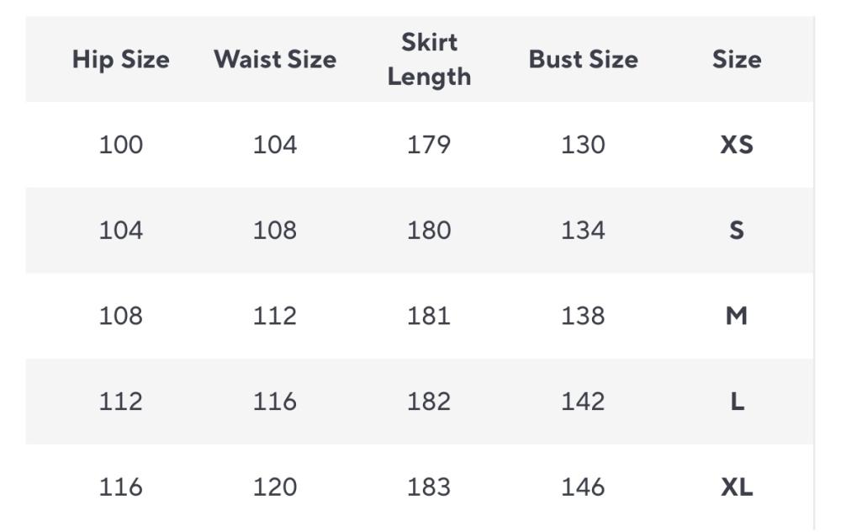Image resolution: width=841 pixels, height=532 pixels.
Task: Click the Size column header
Action: (x=737, y=59)
